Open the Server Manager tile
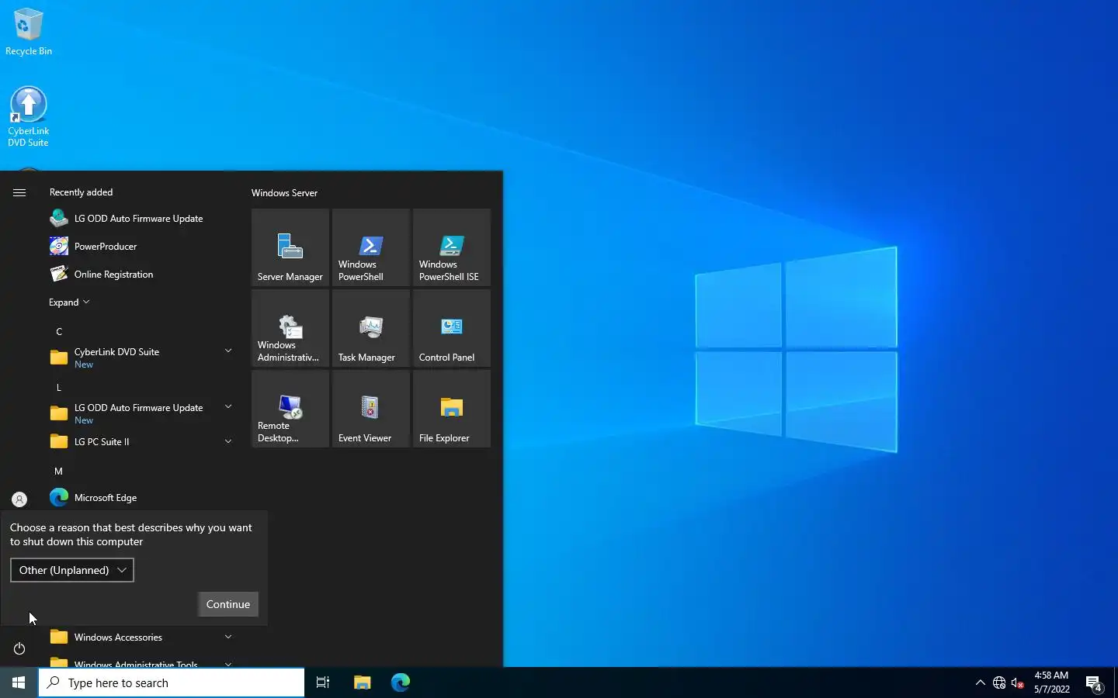 pyautogui.click(x=290, y=247)
